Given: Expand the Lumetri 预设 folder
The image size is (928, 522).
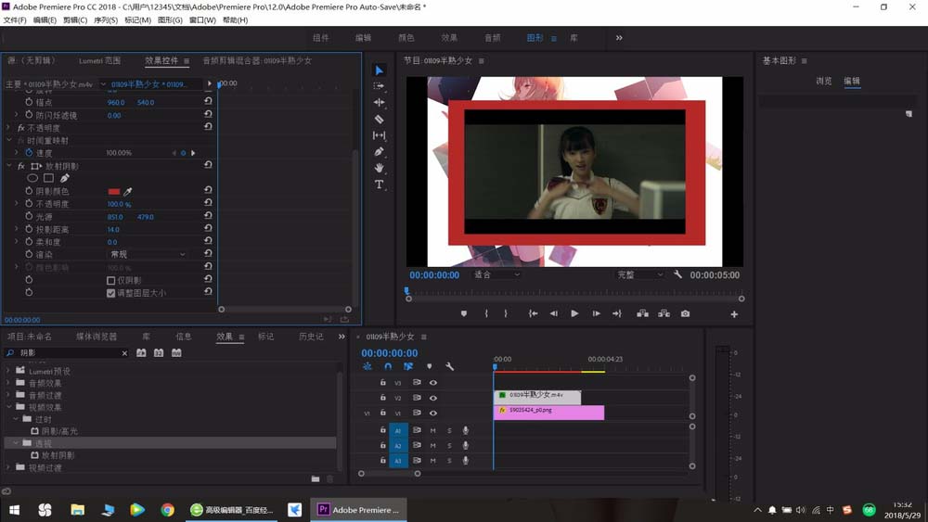Looking at the screenshot, I should tap(8, 371).
